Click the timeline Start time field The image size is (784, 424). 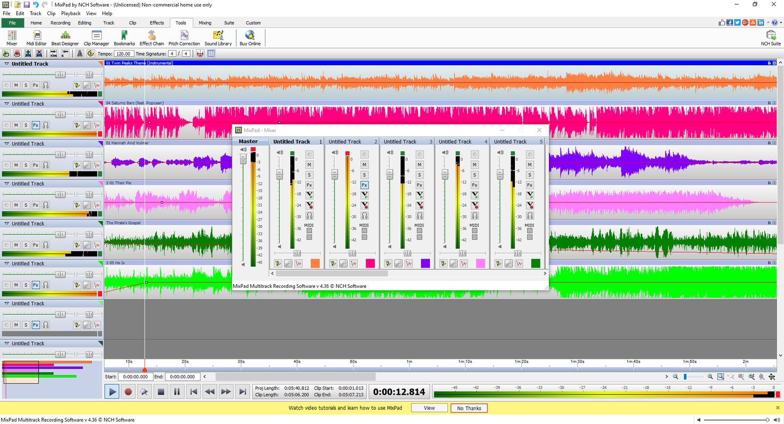135,377
